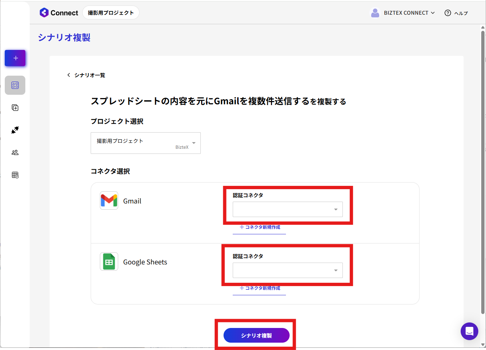Open the templates sidebar icon with plus
Viewport: 486px width, 350px height.
(15, 108)
